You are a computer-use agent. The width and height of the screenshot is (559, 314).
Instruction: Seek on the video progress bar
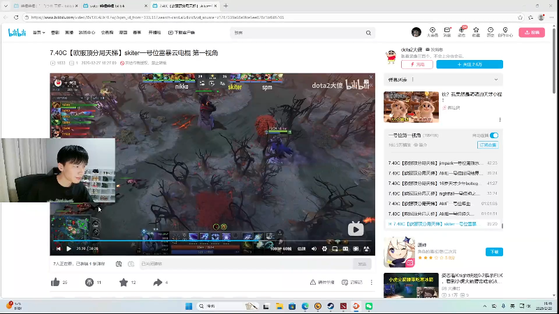212,241
